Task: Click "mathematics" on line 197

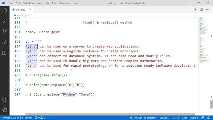Action: coord(151,61)
